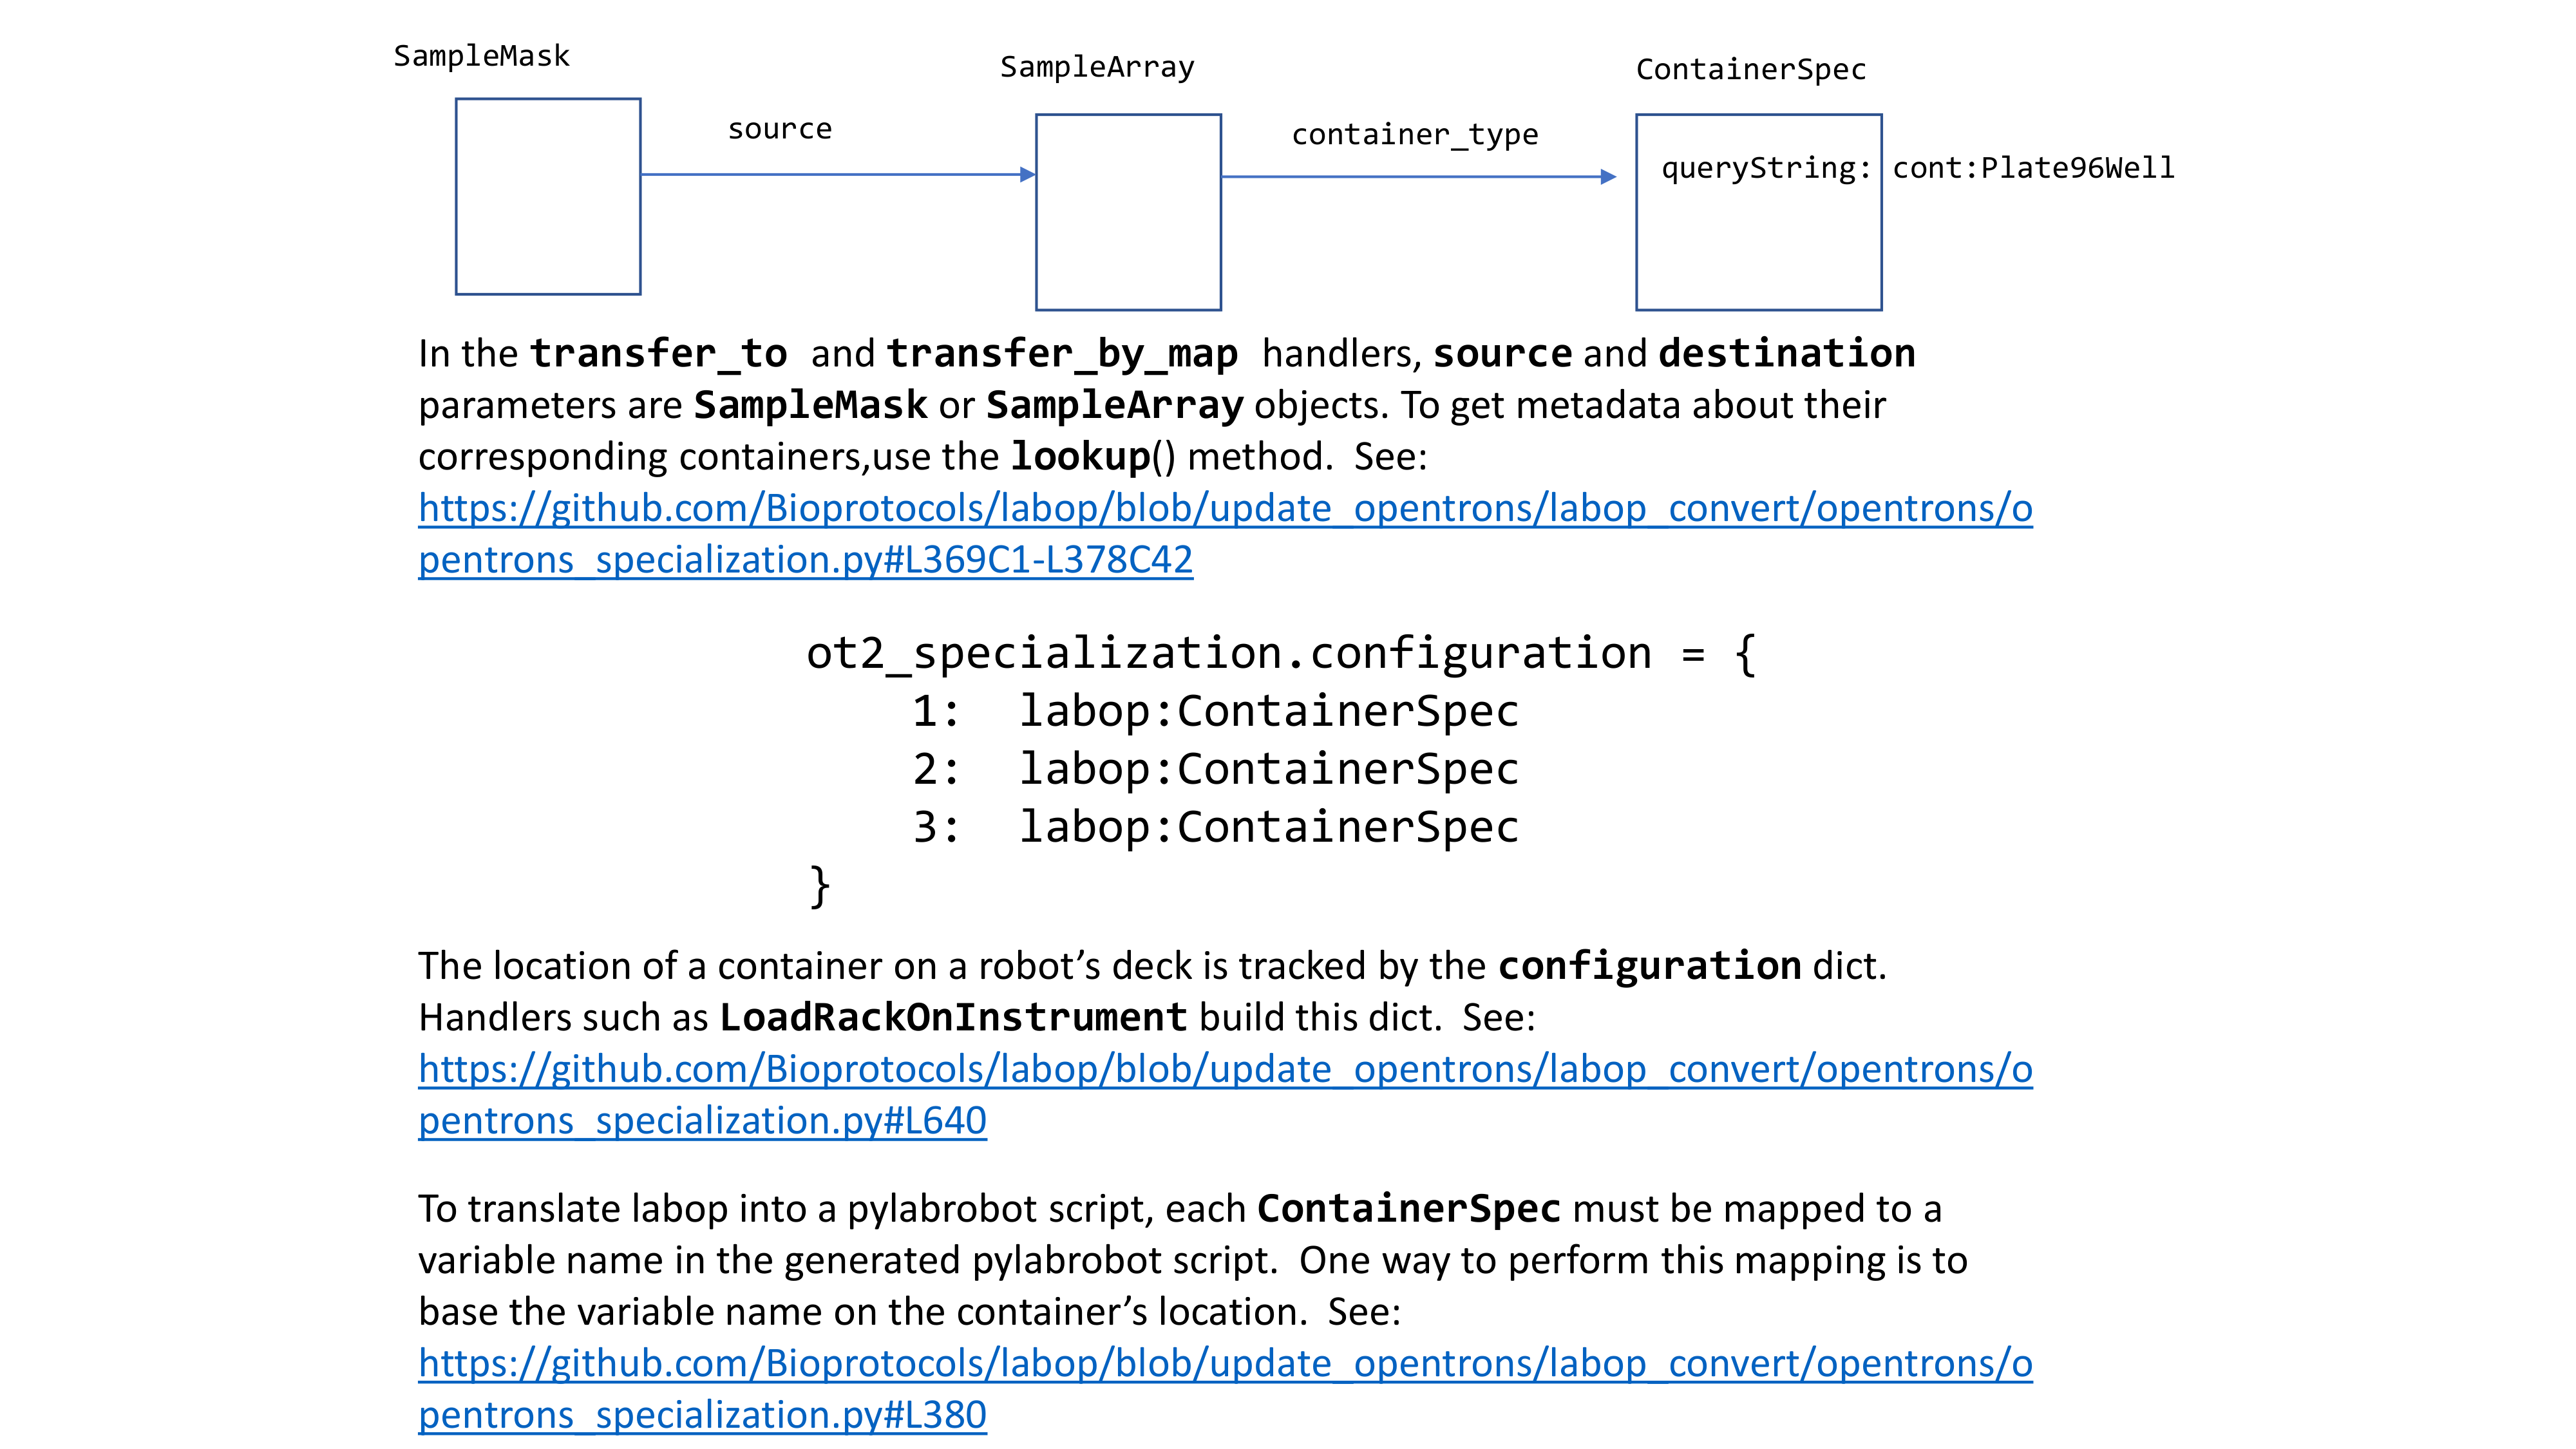This screenshot has width=2576, height=1449.
Task: Select the 3: labop:ContainerSpec entry
Action: [1216, 827]
